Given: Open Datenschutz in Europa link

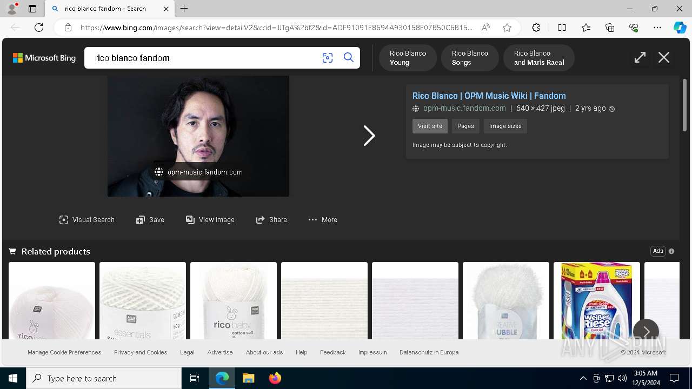Looking at the screenshot, I should (429, 352).
